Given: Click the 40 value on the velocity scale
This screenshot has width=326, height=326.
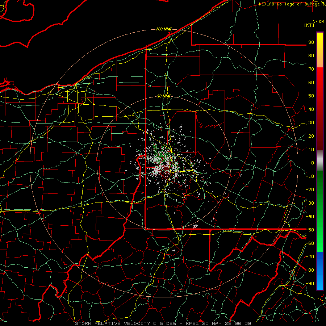Looking at the screenshot, I should (x=311, y=109).
